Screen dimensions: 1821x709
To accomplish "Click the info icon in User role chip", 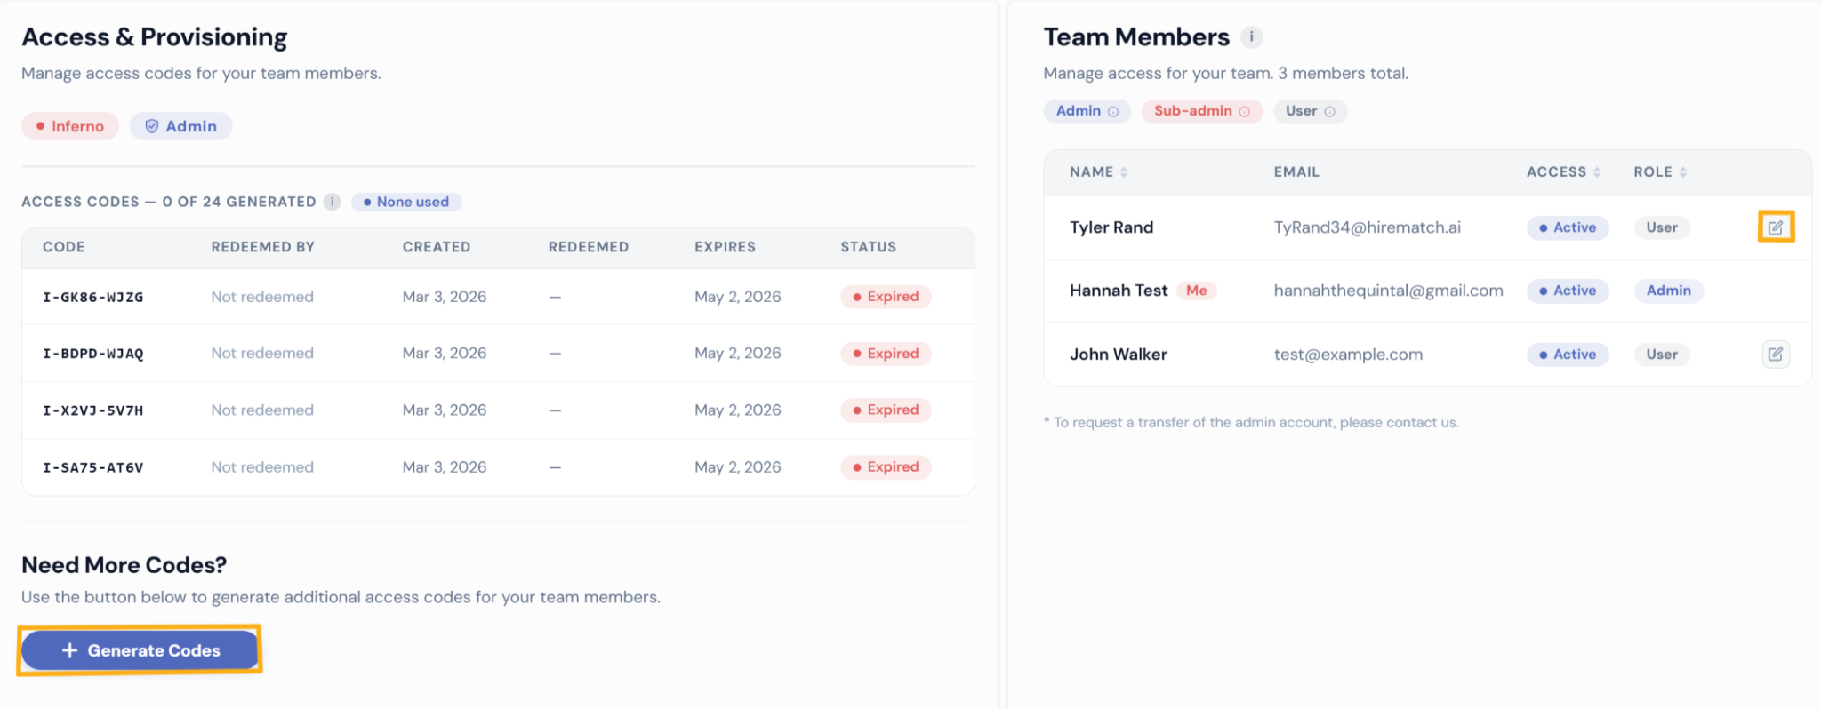I will tap(1329, 112).
